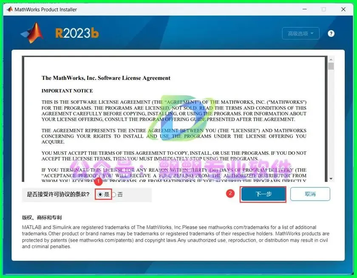The image size is (357, 278).
Task: Close the MathWorks Product Installer window
Action: (343, 9)
